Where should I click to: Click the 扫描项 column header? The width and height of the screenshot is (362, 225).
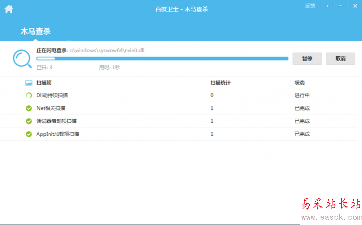[x=44, y=83]
